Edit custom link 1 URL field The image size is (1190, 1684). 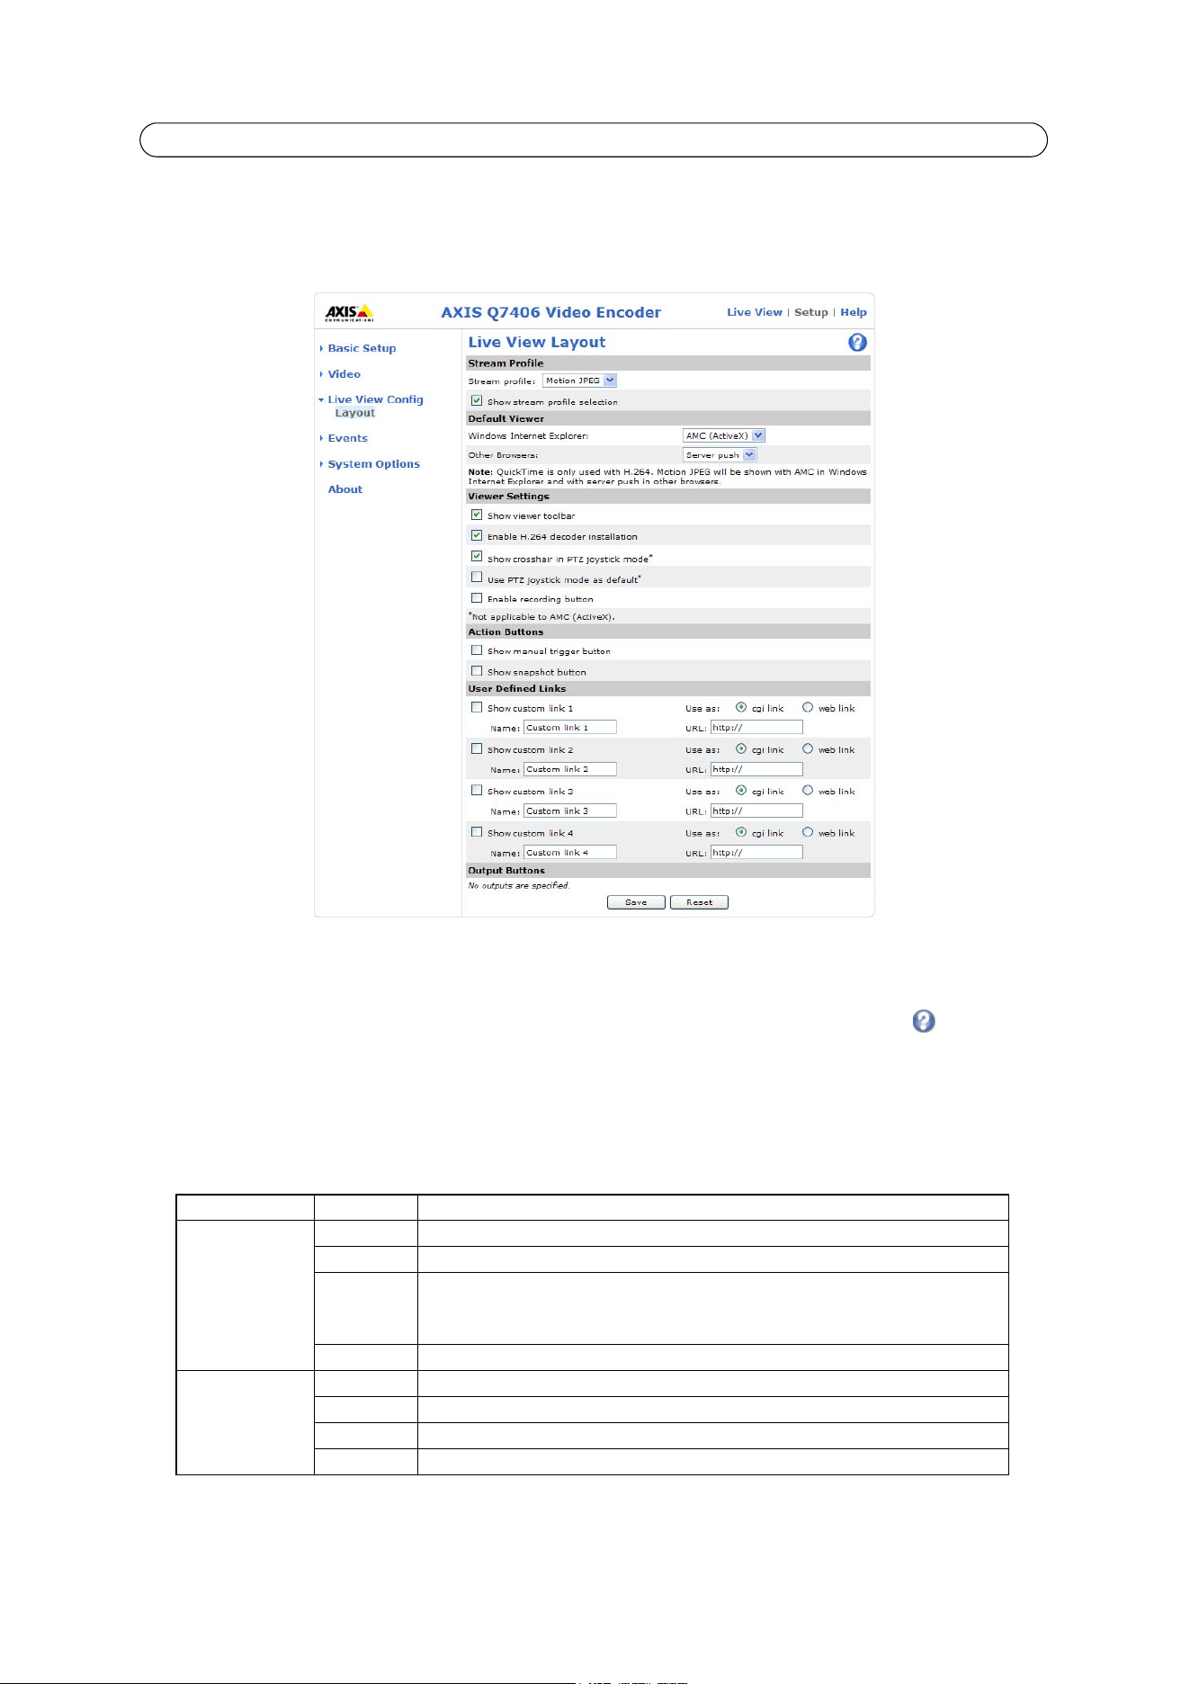[756, 727]
